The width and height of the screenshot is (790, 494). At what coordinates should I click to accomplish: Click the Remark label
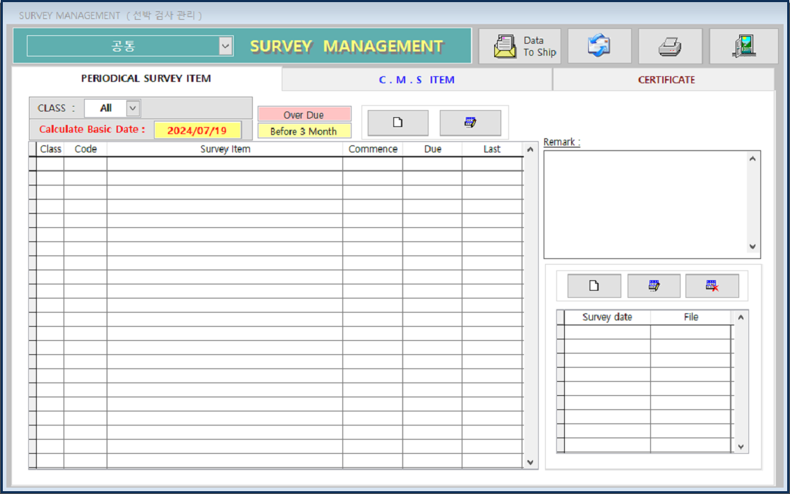[562, 142]
